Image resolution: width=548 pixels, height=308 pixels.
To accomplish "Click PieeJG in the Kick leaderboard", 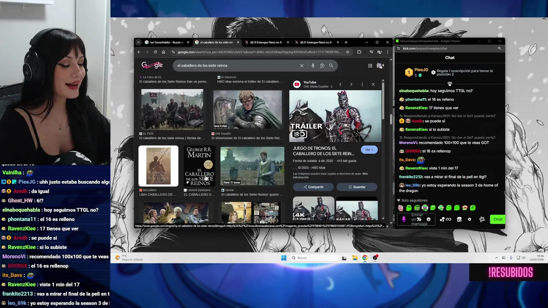I will click(421, 70).
